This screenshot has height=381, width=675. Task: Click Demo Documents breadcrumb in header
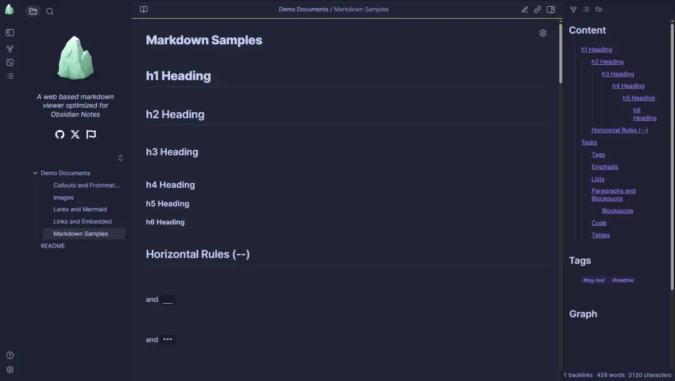pos(304,9)
